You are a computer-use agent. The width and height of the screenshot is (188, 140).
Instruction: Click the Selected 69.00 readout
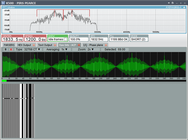click(x=115, y=49)
